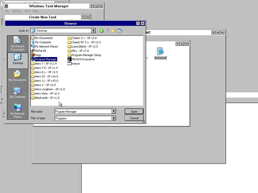Image resolution: width=258 pixels, height=193 pixels.
Task: Select My Network Places in file list
Action: coord(44,46)
